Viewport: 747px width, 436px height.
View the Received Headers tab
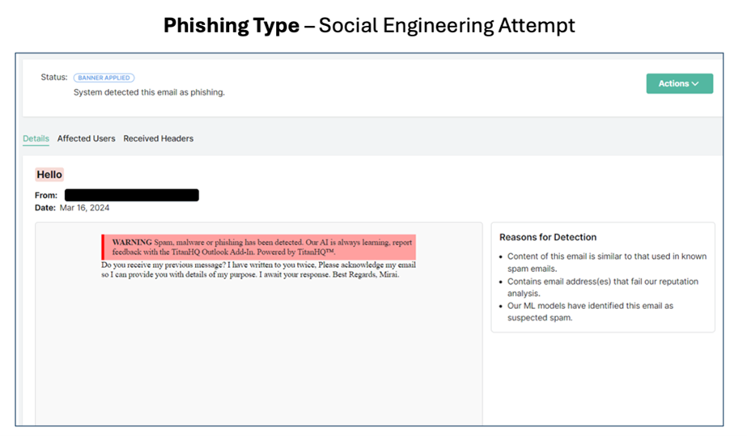click(158, 138)
